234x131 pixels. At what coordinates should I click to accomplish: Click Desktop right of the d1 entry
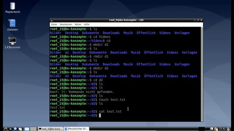(x=79, y=52)
